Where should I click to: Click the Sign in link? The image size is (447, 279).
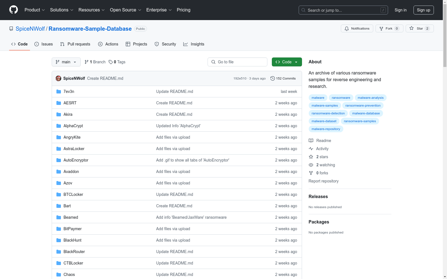click(x=401, y=10)
